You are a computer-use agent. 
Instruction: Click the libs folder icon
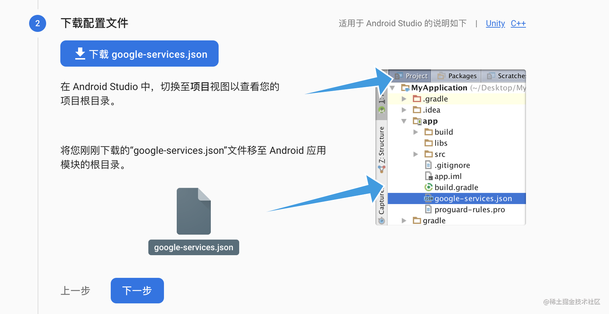point(429,143)
